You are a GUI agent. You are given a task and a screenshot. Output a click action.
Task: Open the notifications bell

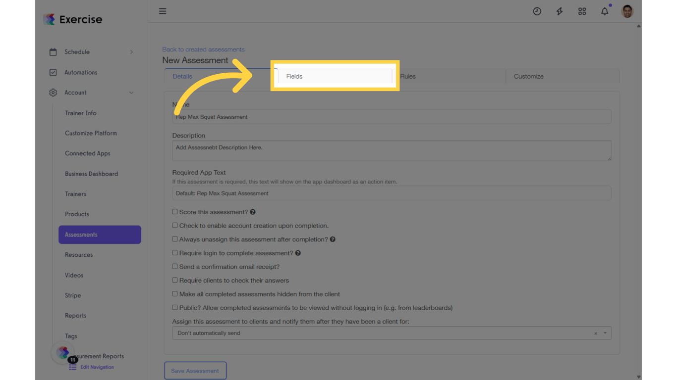(x=605, y=11)
